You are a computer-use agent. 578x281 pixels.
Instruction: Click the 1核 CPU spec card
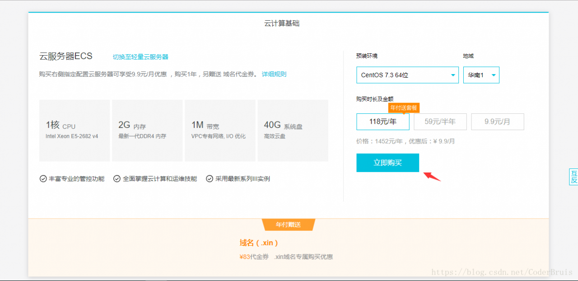(x=75, y=131)
